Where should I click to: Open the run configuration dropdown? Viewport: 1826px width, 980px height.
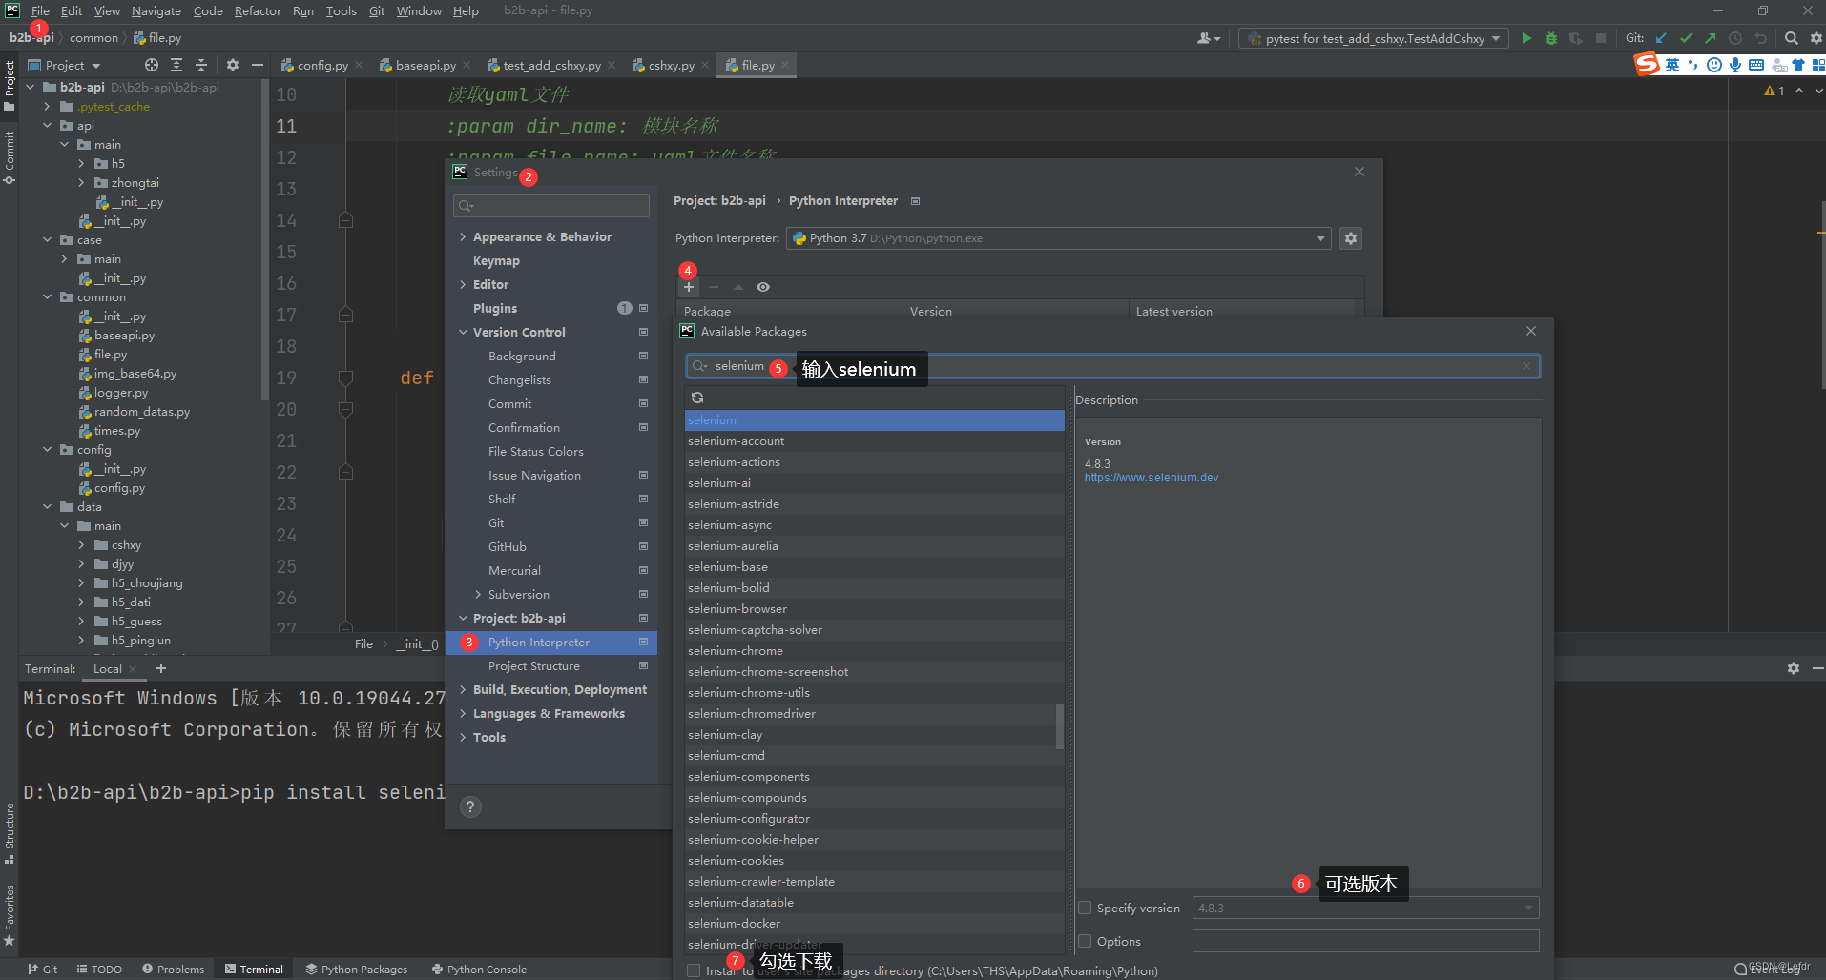coord(1374,38)
